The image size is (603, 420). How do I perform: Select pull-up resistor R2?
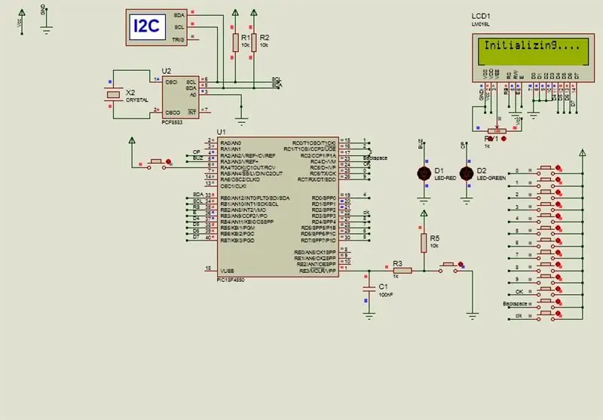click(x=254, y=42)
